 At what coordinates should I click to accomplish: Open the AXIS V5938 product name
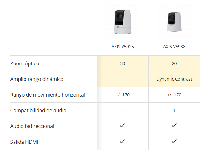pyautogui.click(x=174, y=47)
